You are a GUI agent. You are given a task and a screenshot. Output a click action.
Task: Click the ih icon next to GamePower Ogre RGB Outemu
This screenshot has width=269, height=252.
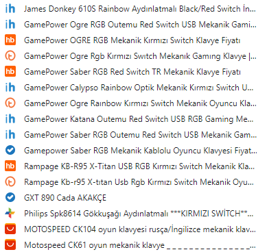[x=10, y=25]
